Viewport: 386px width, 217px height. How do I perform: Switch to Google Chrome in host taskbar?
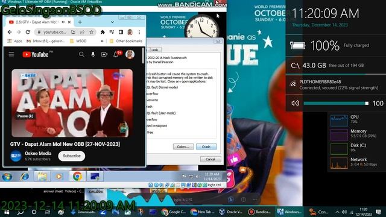(174, 212)
